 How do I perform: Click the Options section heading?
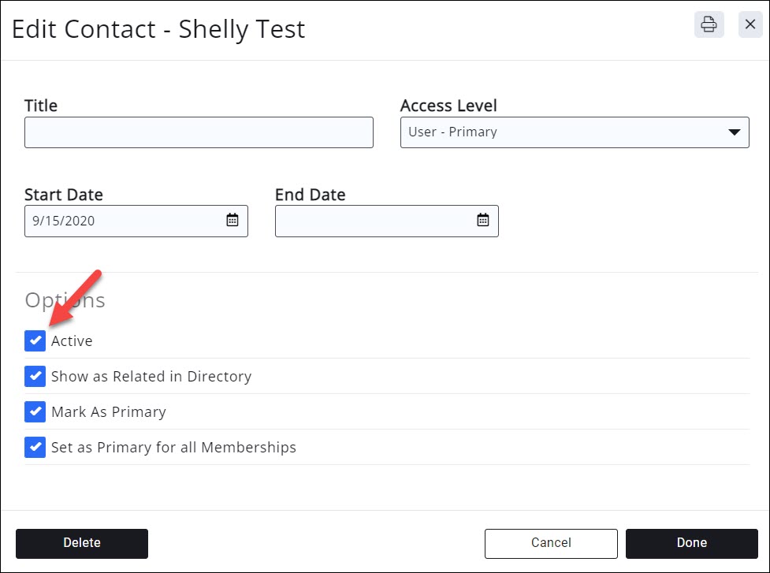pyautogui.click(x=65, y=300)
